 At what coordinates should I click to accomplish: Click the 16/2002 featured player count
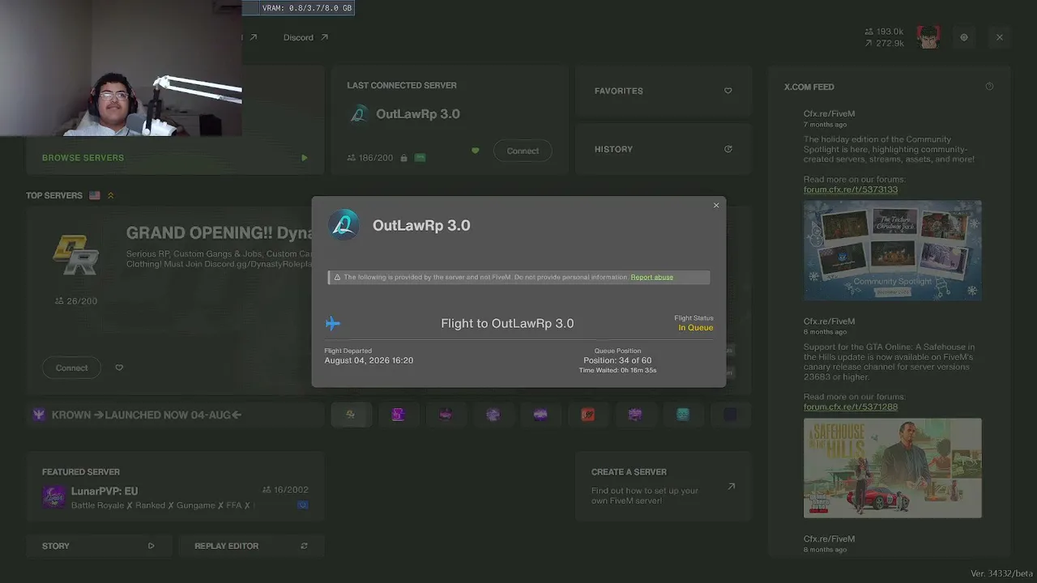point(285,490)
